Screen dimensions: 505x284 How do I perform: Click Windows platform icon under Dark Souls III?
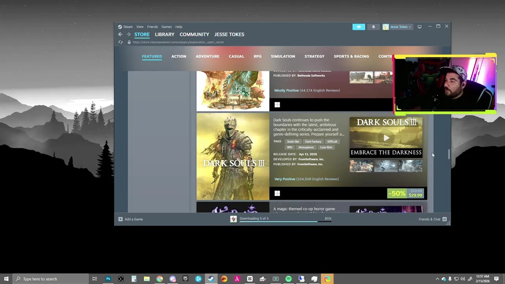[277, 193]
